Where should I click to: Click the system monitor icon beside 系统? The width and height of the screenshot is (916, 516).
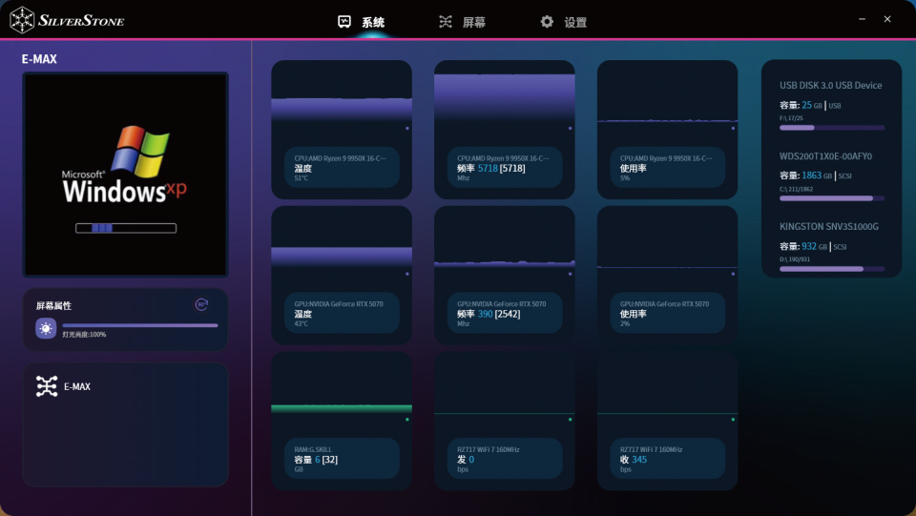(x=344, y=22)
